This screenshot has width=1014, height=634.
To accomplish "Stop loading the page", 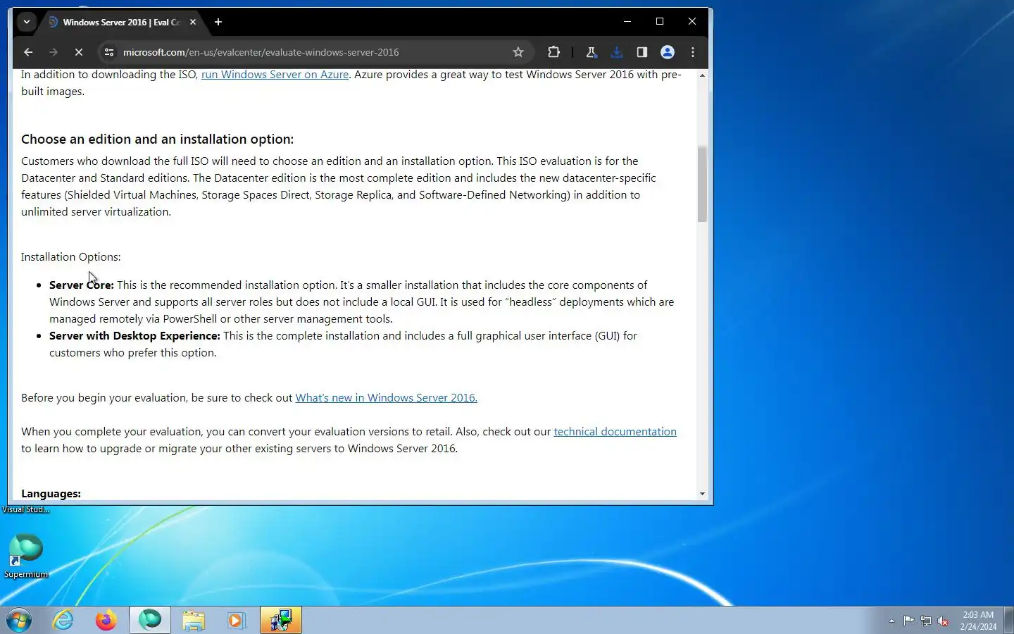I will click(79, 52).
